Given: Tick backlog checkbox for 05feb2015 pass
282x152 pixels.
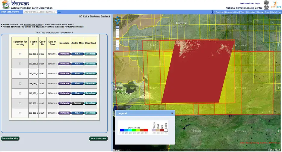Looking at the screenshot, I should tap(20, 64).
